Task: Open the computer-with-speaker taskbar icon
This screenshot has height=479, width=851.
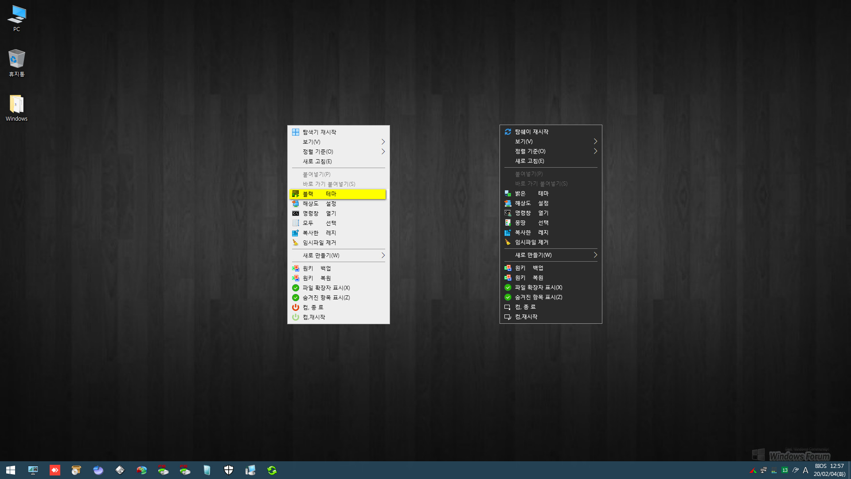Action: (x=250, y=470)
